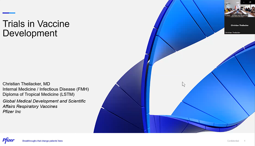Click the slide number 1 in footer
The width and height of the screenshot is (255, 146).
click(x=244, y=141)
